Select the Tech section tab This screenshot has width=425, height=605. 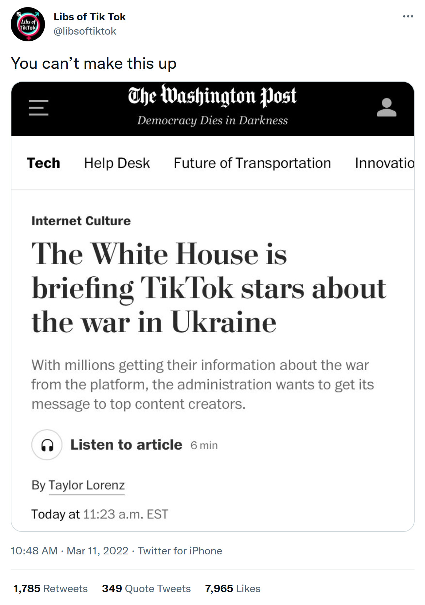coord(44,163)
